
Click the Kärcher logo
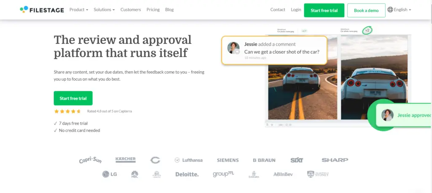(126, 160)
